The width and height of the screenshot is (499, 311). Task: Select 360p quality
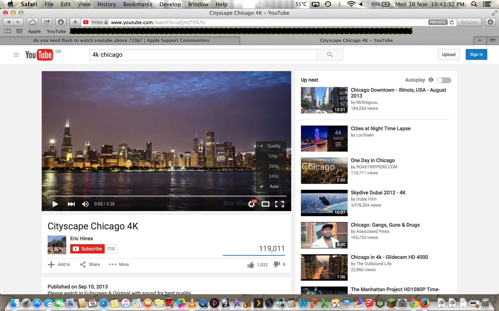tap(271, 166)
